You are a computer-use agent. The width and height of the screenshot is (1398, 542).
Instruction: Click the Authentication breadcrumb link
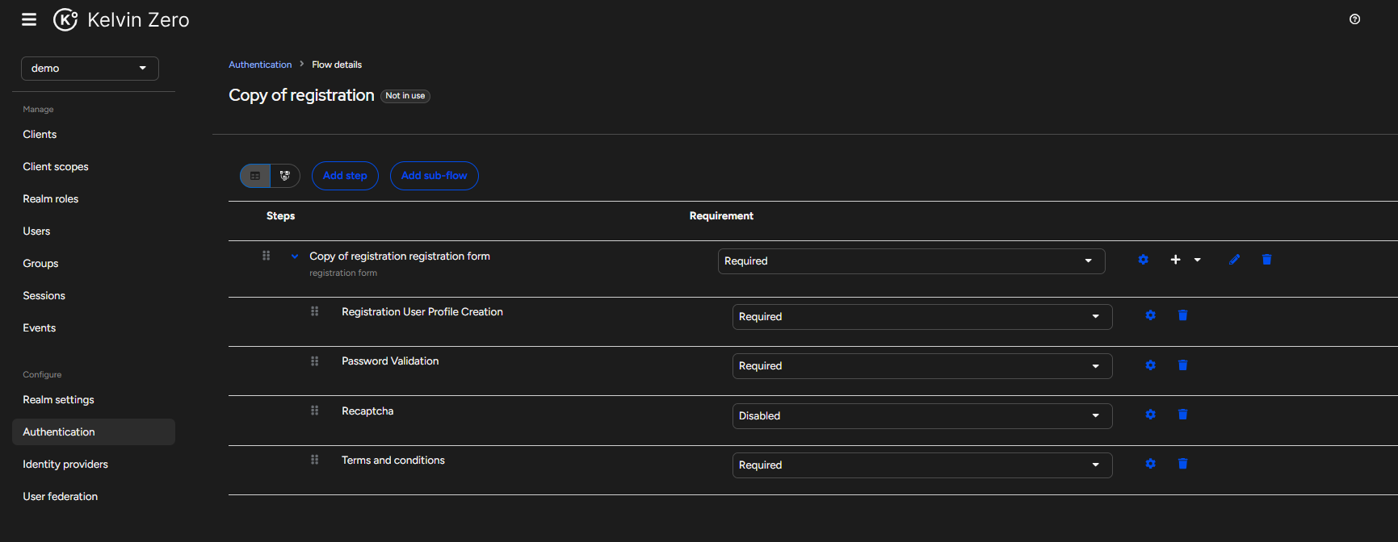[260, 65]
